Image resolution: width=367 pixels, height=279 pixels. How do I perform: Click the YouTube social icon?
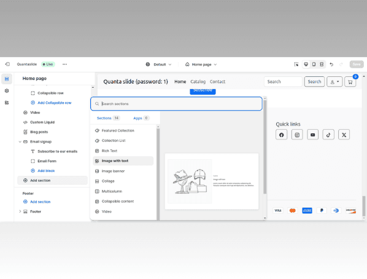click(313, 135)
